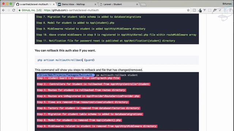Click 'You can rollback this auth' heading
Screen dimensions: 234x131
[x=65, y=51]
